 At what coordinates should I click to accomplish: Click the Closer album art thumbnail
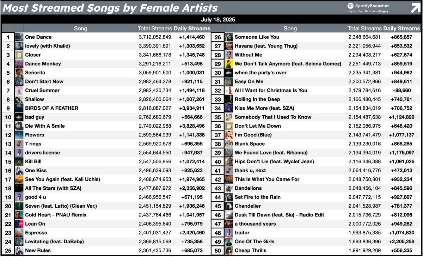click(x=19, y=55)
